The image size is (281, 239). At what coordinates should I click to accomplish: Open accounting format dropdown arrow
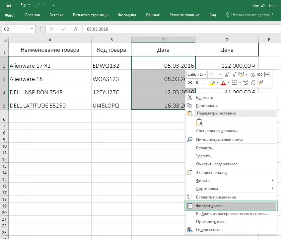coord(246,75)
